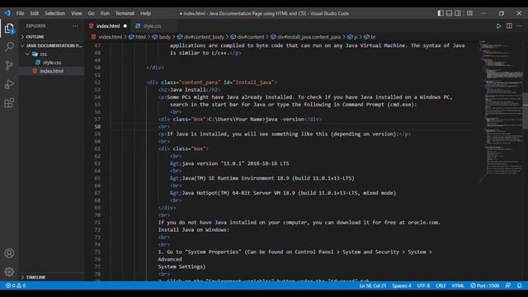Click the minimap code overview
The image size is (528, 297).
click(x=501, y=111)
